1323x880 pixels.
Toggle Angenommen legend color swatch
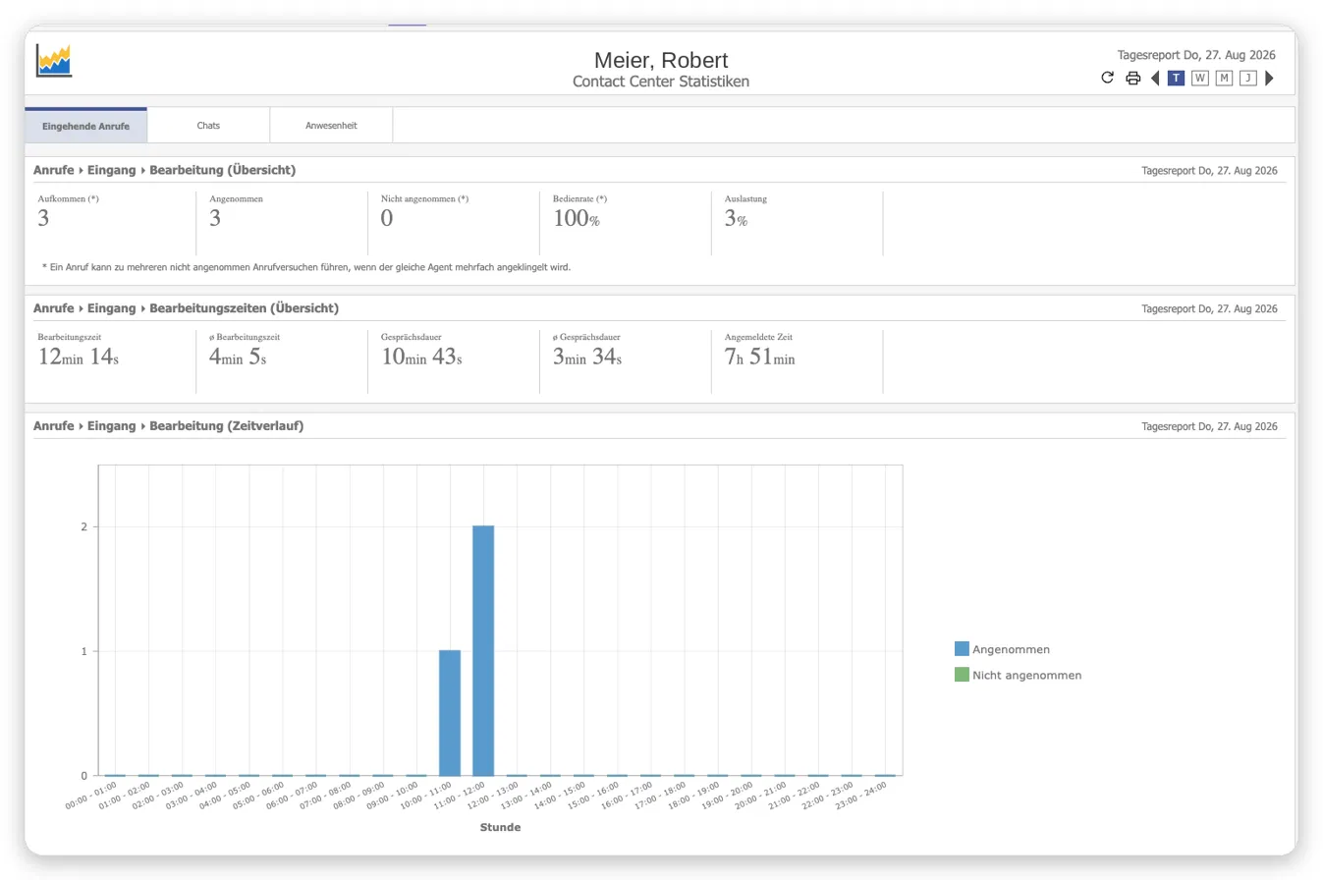coord(962,649)
